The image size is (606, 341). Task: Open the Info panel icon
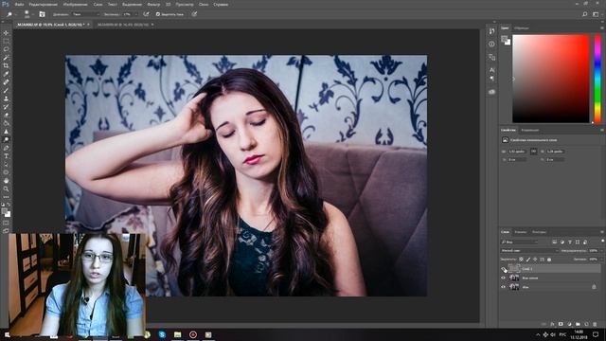coord(491,45)
